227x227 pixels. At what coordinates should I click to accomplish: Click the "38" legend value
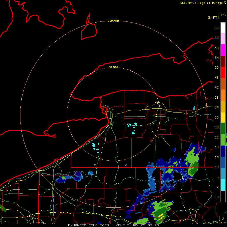pyautogui.click(x=217, y=98)
